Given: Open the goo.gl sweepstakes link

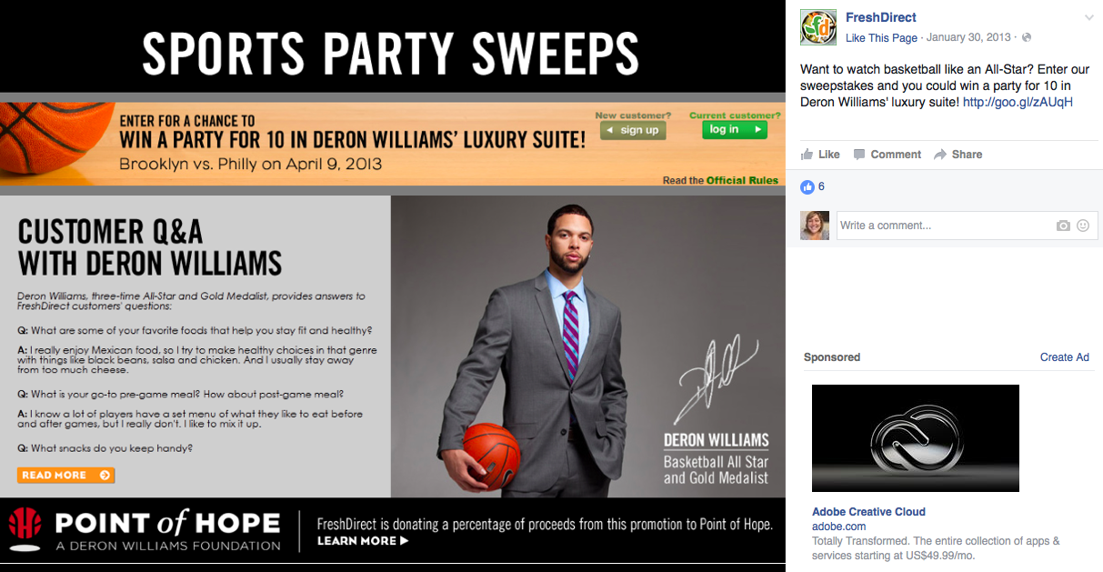Looking at the screenshot, I should [1018, 102].
